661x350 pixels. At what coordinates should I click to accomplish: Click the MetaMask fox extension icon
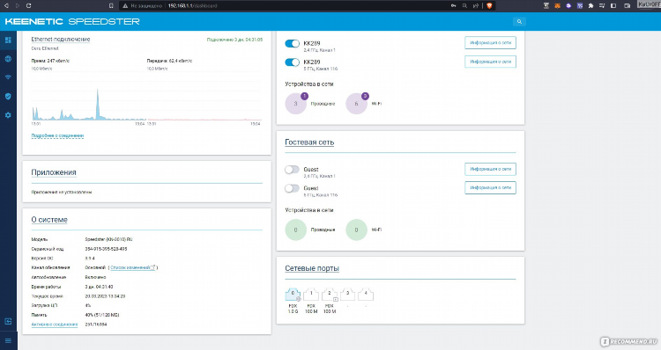[557, 6]
